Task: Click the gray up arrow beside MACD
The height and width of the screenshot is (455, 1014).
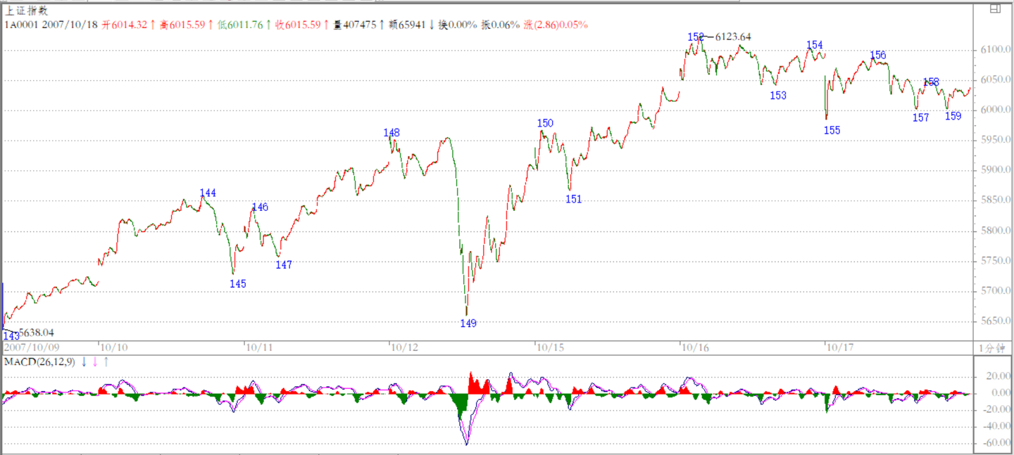Action: [x=106, y=361]
